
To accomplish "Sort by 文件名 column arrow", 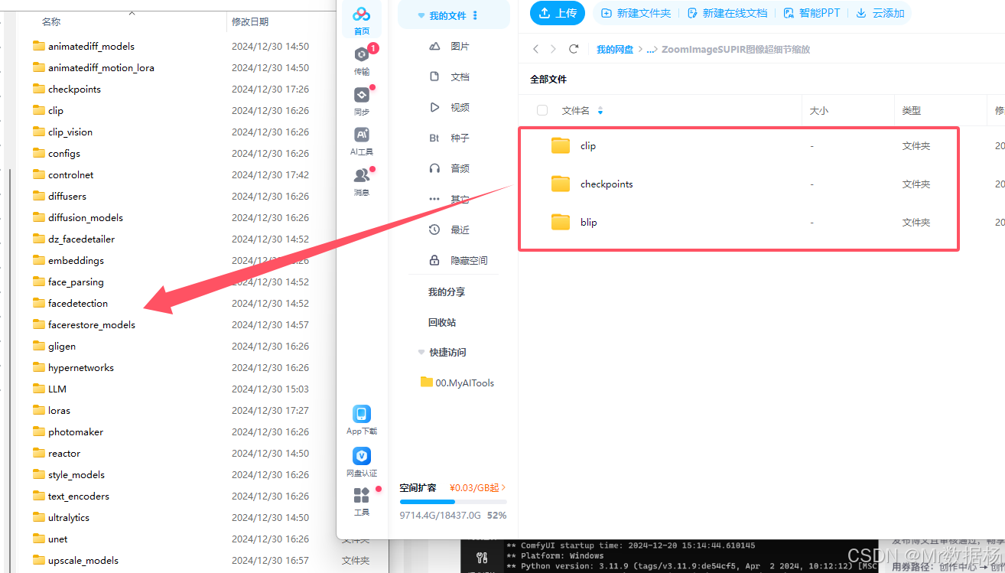I will pyautogui.click(x=600, y=111).
